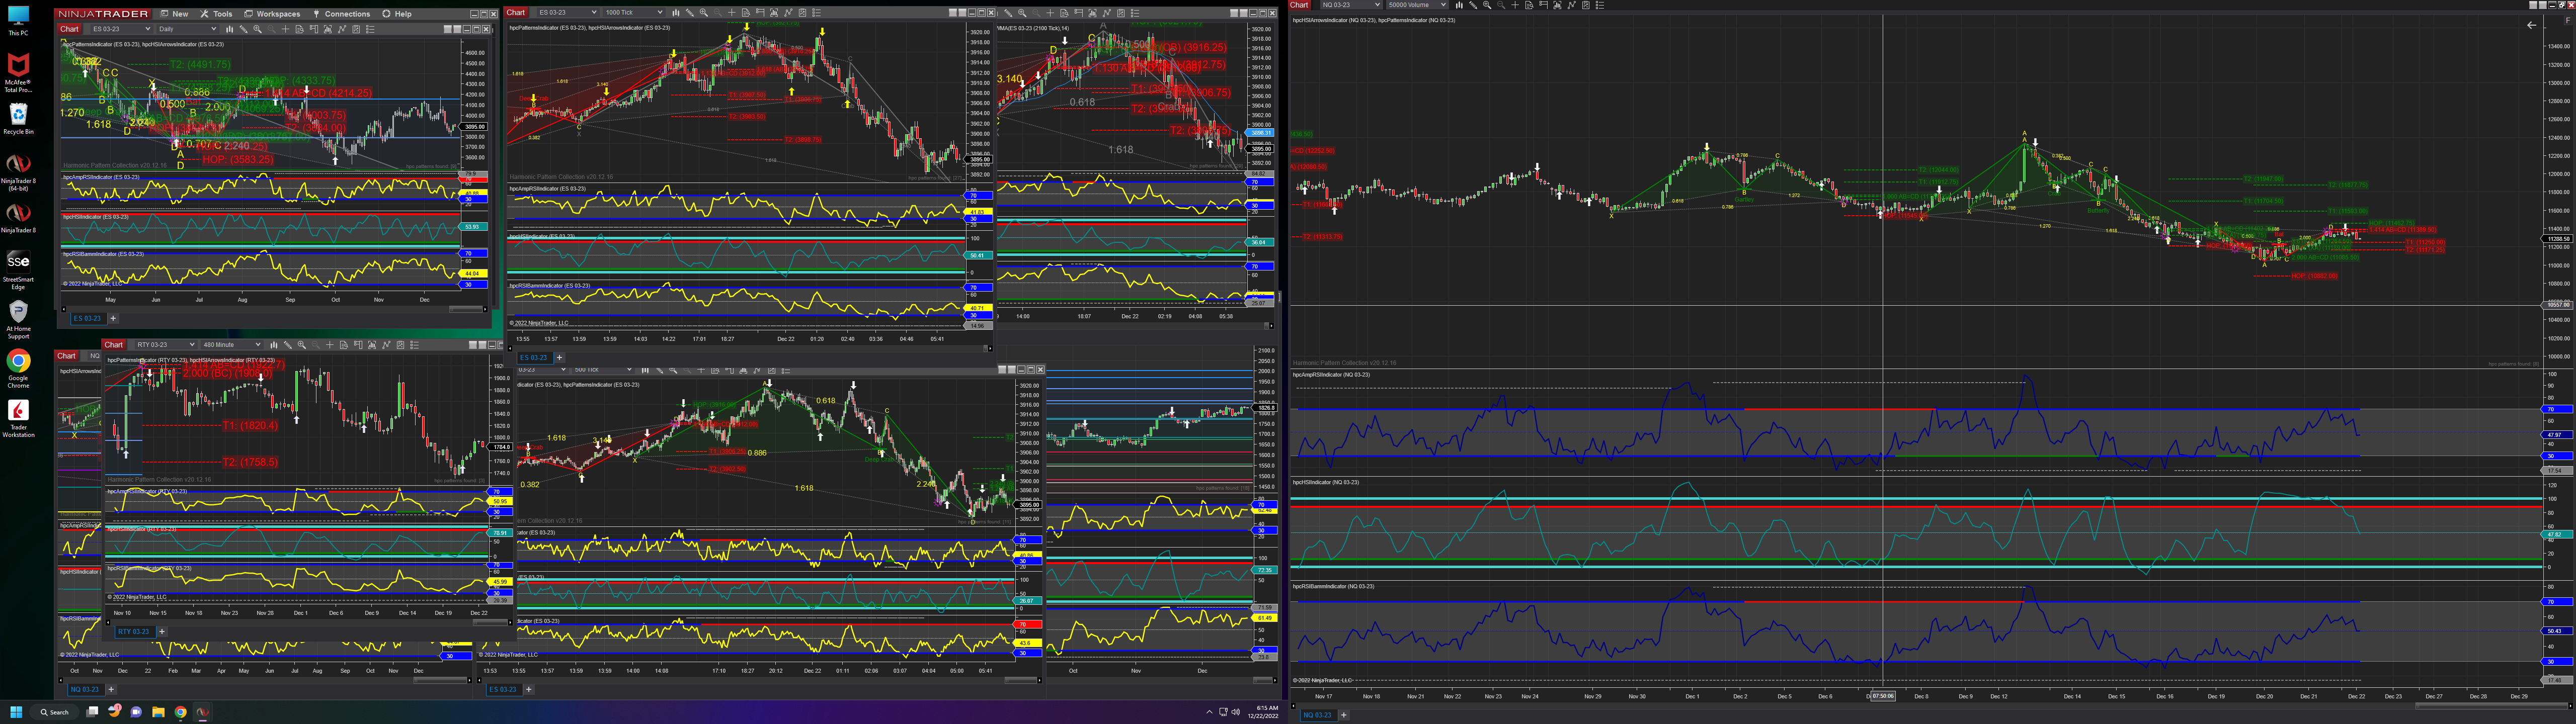The height and width of the screenshot is (724, 2576).
Task: Open bar type icon on NQ 03-23 chart toolbar
Action: [1460, 5]
